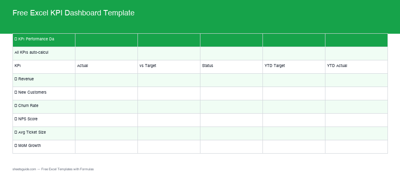The width and height of the screenshot is (400, 174).
Task: Select the YTD Target column header
Action: (x=275, y=66)
